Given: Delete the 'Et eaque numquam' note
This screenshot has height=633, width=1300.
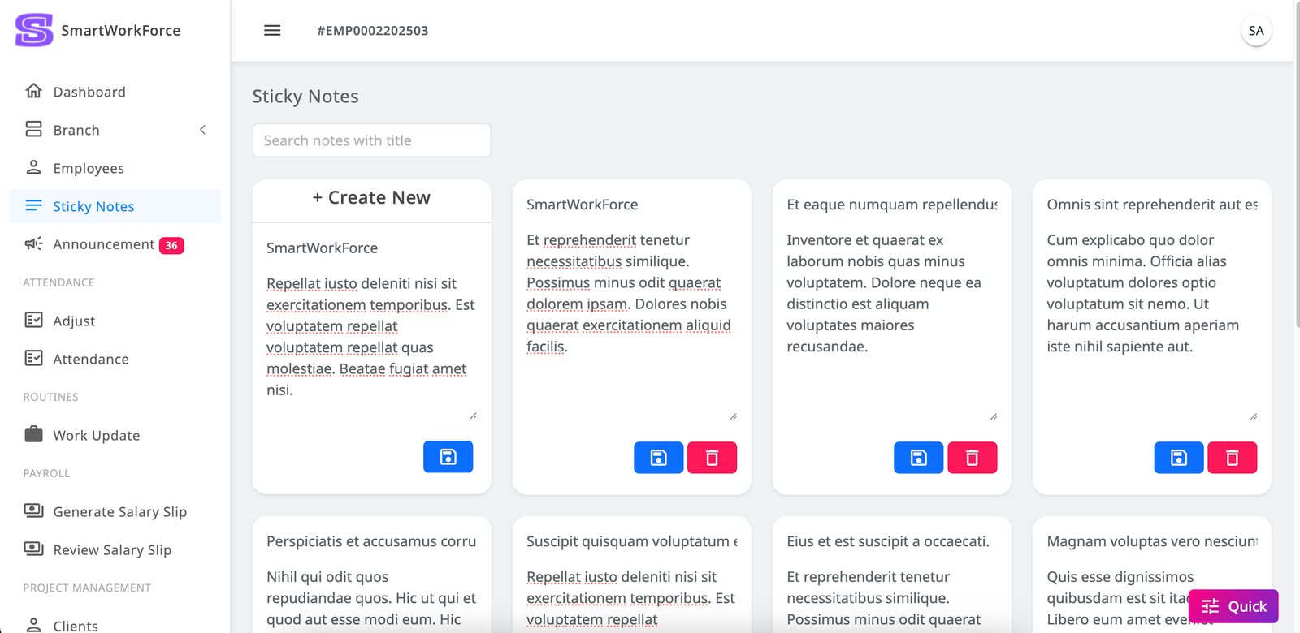Looking at the screenshot, I should (x=972, y=458).
